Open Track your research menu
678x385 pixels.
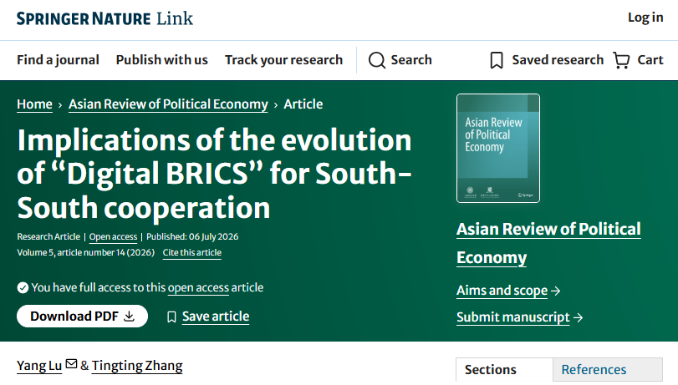[283, 59]
